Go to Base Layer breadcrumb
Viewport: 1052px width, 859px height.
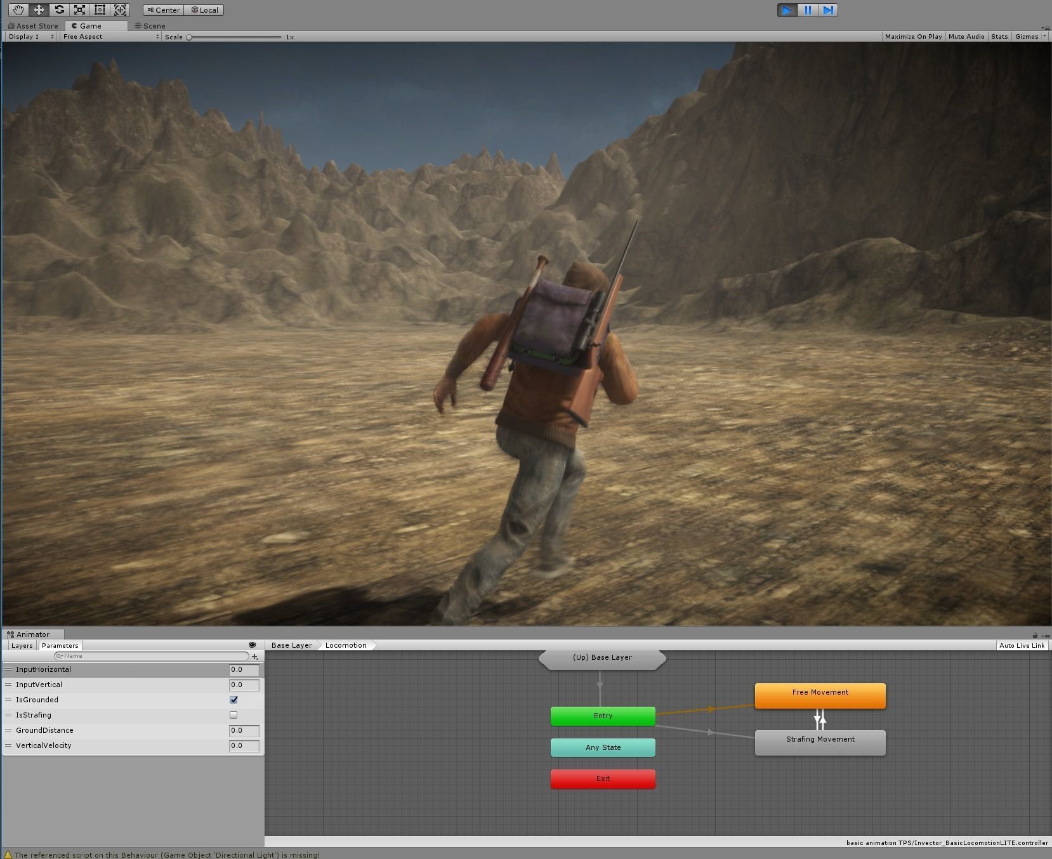[x=292, y=645]
